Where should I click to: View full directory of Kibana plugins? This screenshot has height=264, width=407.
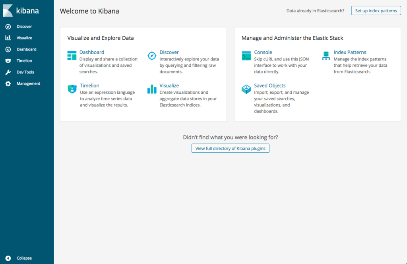pyautogui.click(x=230, y=148)
